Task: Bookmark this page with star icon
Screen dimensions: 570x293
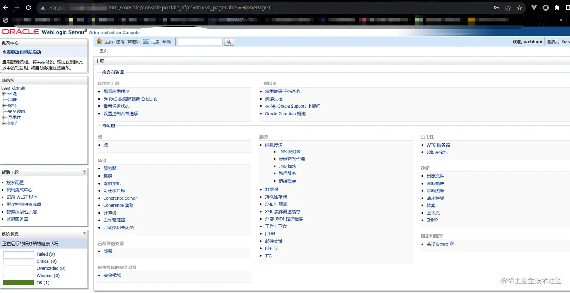Action: pos(519,8)
